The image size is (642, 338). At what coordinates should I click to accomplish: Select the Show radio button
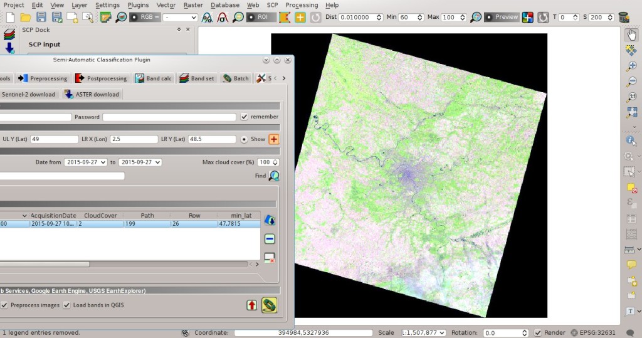point(244,139)
